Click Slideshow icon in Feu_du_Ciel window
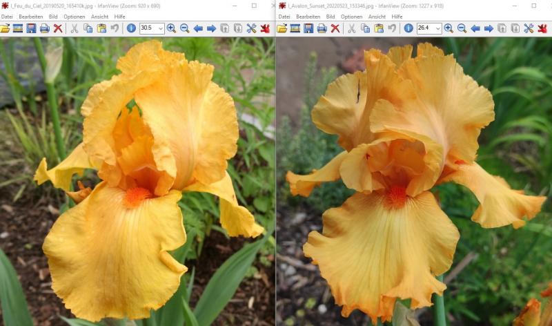 (18, 28)
